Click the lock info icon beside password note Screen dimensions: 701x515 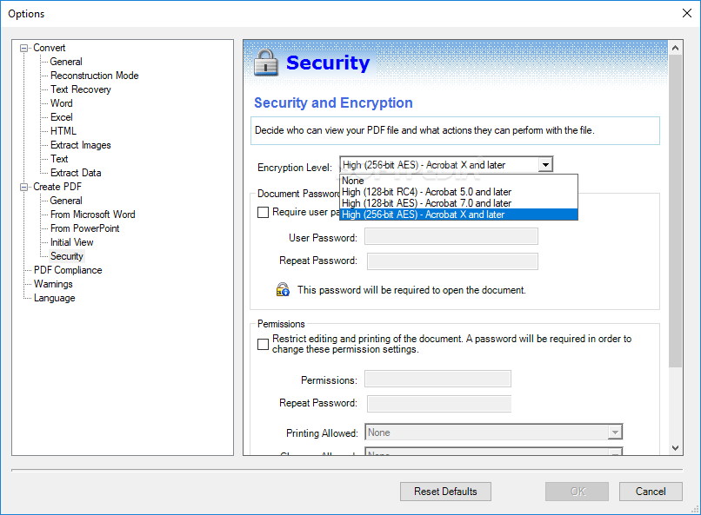283,290
